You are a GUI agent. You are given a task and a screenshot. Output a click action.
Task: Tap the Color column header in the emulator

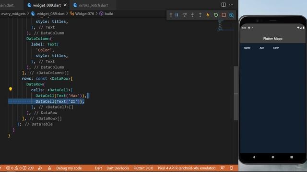pyautogui.click(x=276, y=48)
